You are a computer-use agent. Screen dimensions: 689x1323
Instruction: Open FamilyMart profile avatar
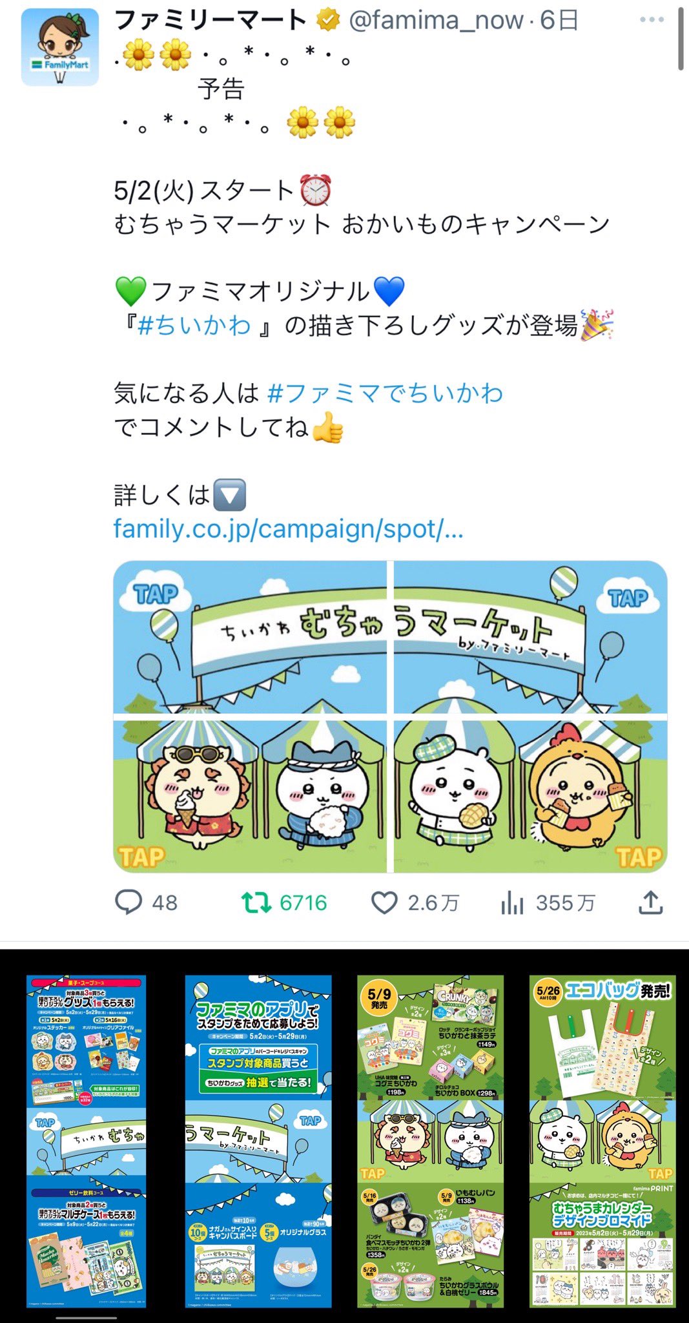pyautogui.click(x=60, y=47)
